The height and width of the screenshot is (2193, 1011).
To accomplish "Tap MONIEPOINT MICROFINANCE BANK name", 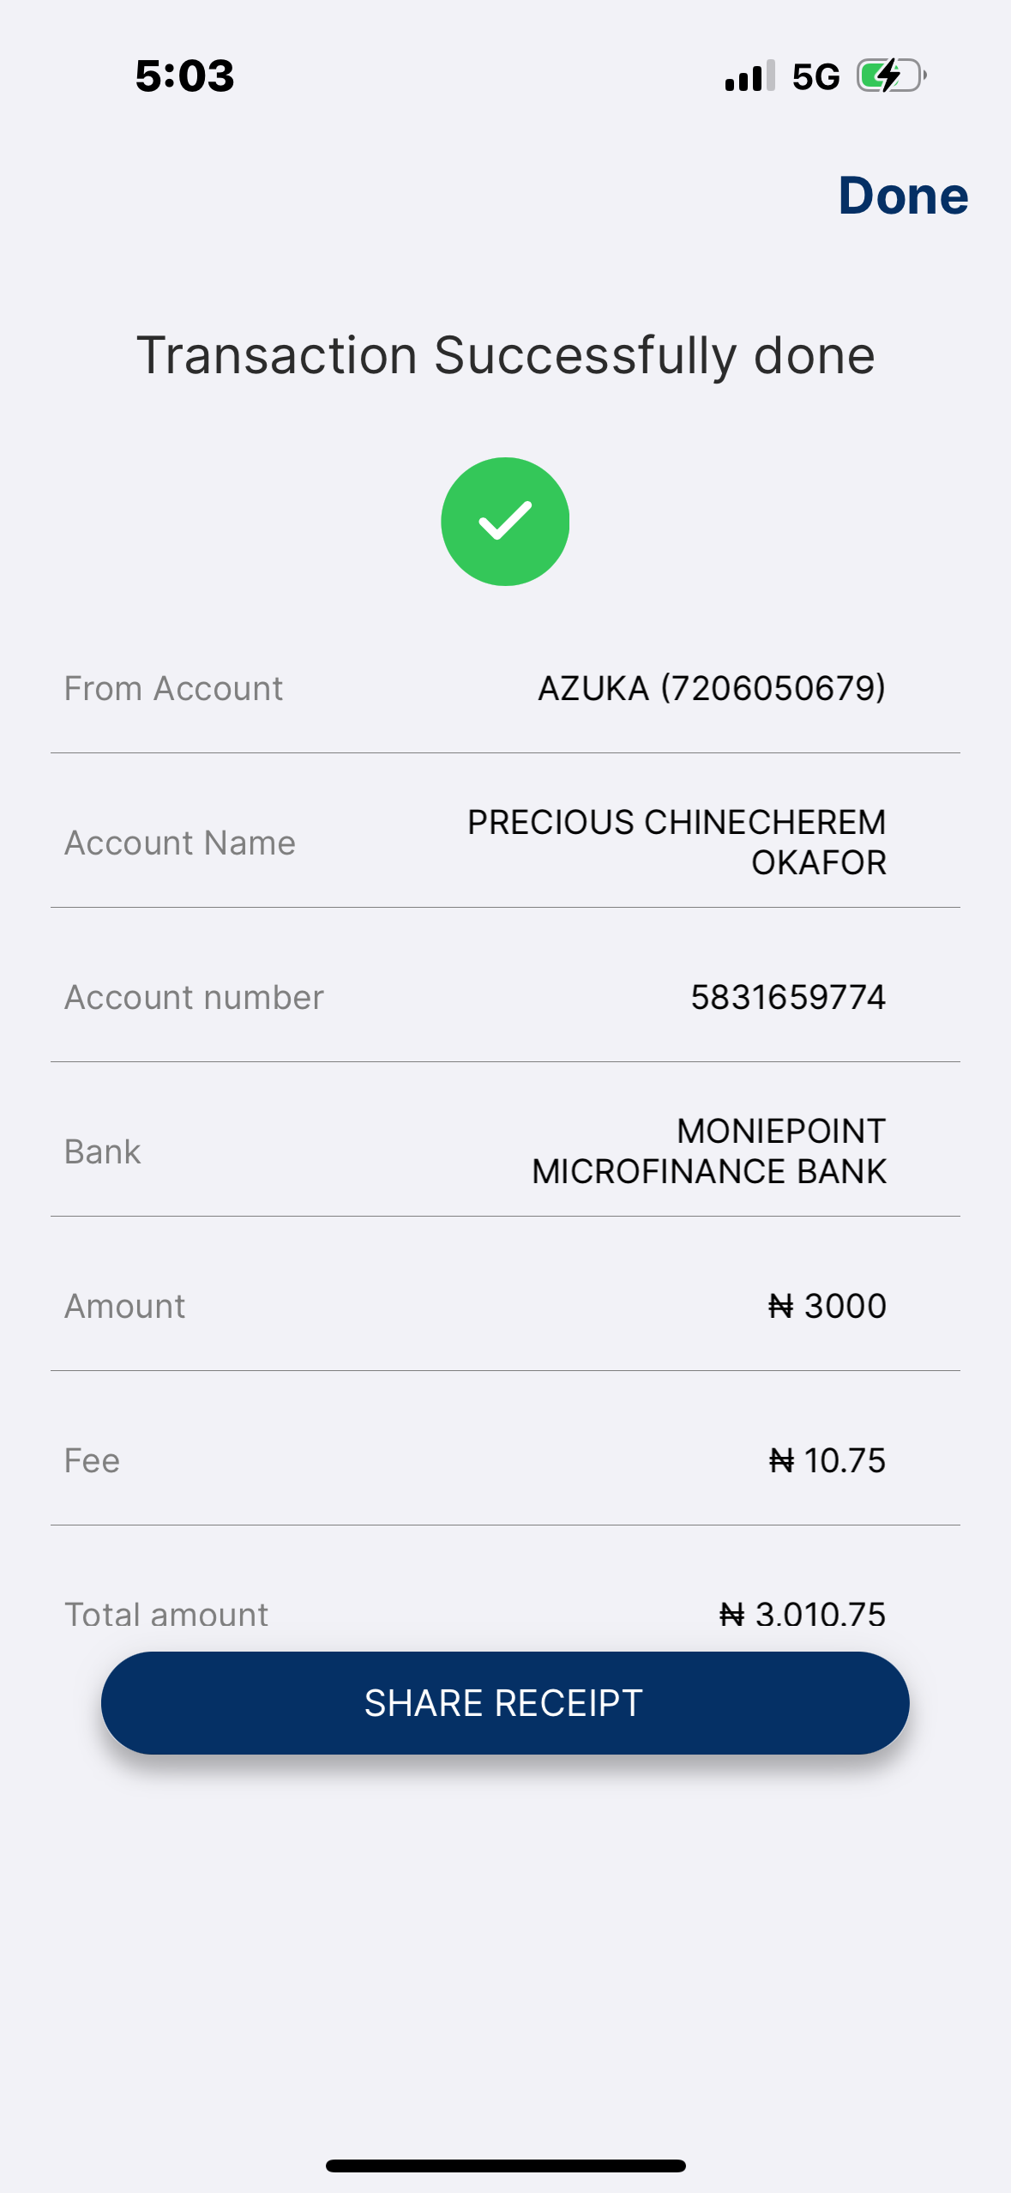I will click(x=708, y=1151).
